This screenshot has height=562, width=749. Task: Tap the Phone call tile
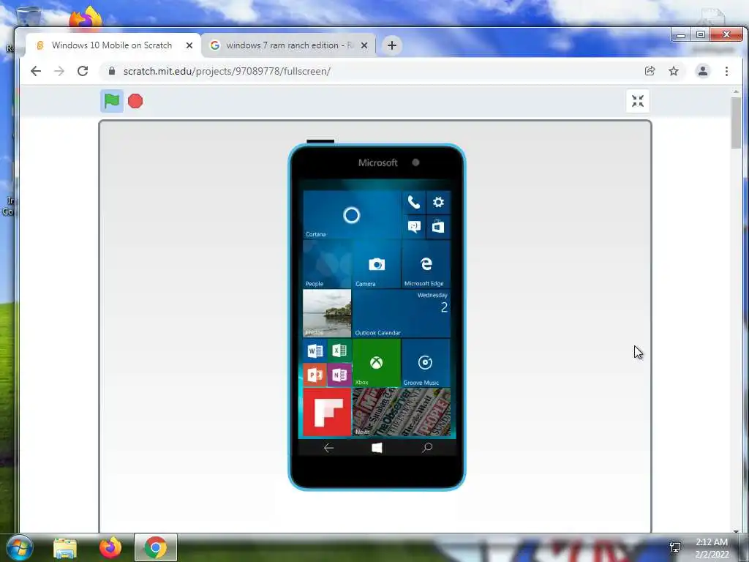[414, 202]
